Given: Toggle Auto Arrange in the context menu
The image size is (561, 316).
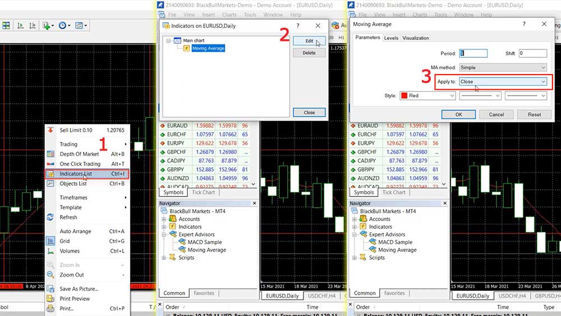Looking at the screenshot, I should click(87, 231).
